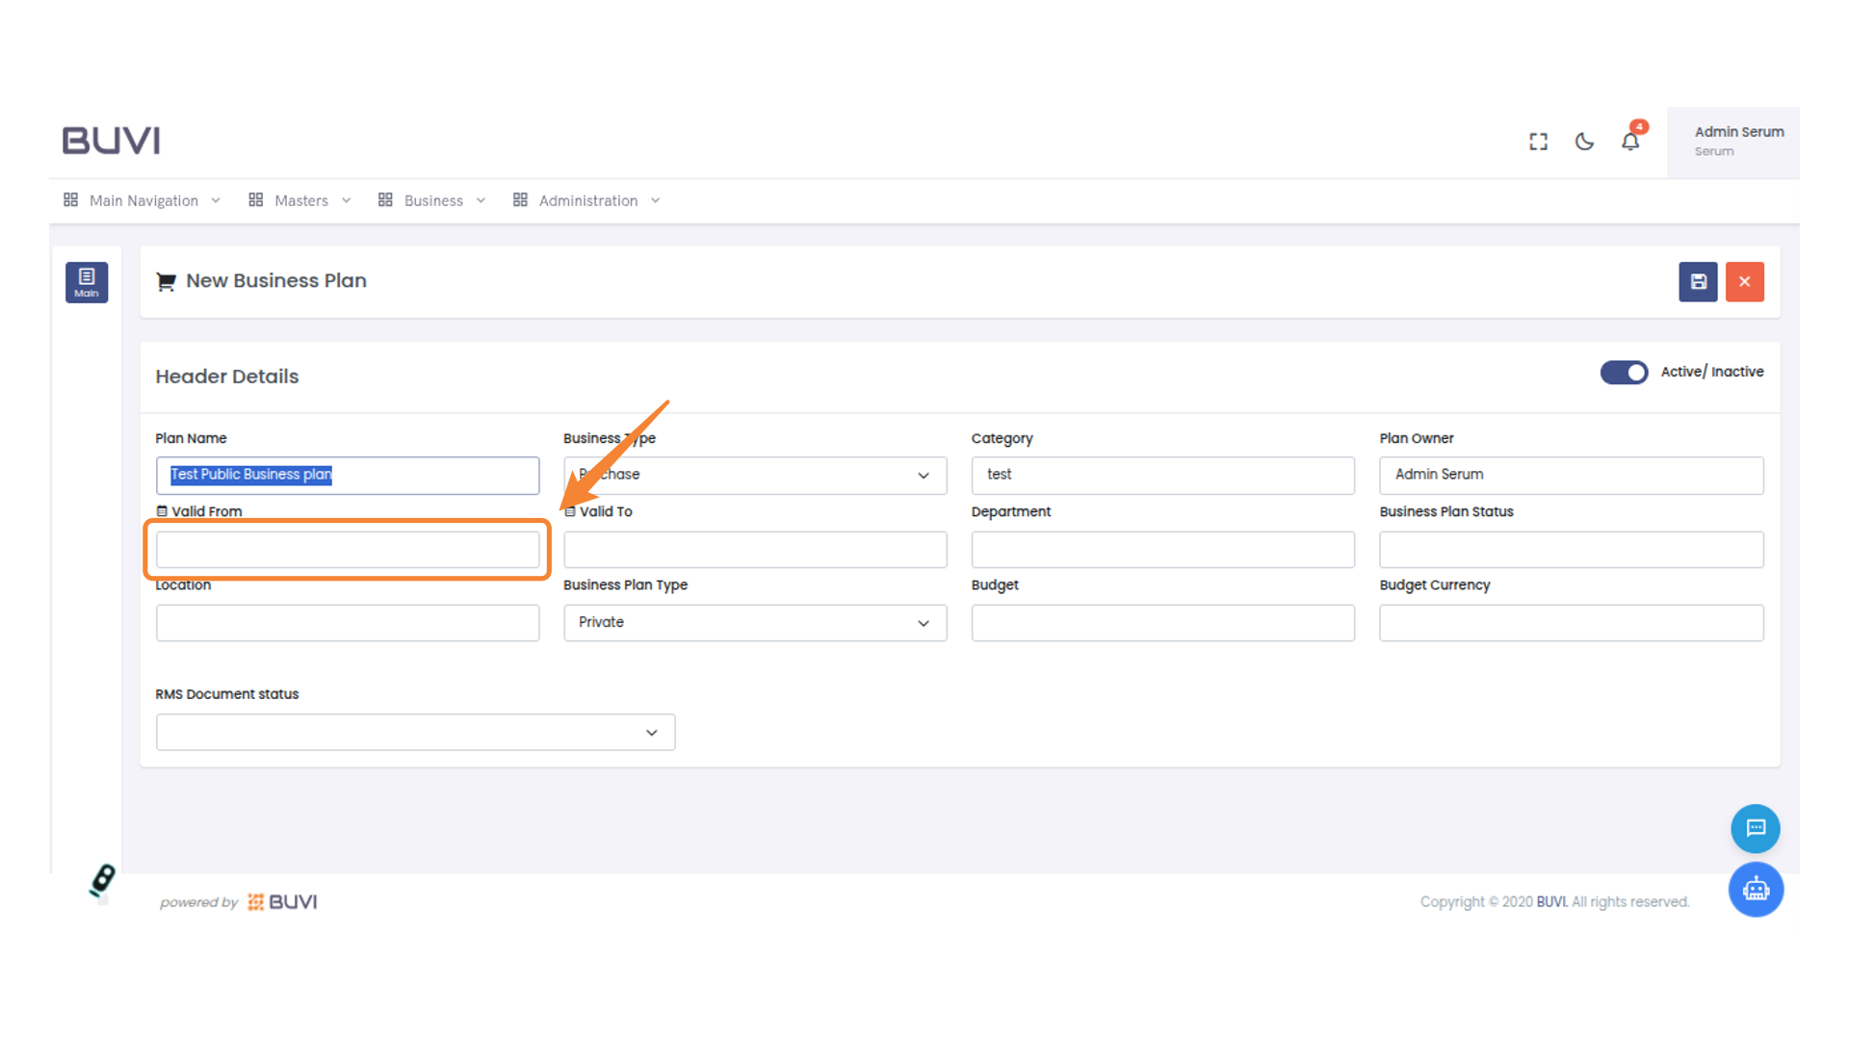This screenshot has width=1849, height=1040.
Task: Toggle the Active/Inactive switch
Action: click(x=1624, y=373)
